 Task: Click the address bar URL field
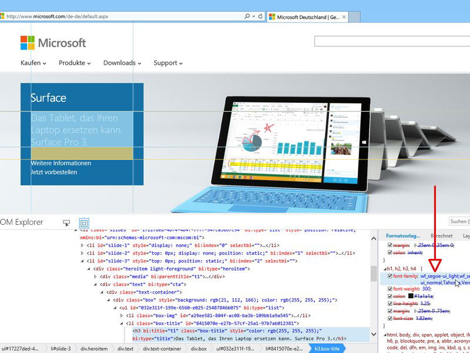123,16
